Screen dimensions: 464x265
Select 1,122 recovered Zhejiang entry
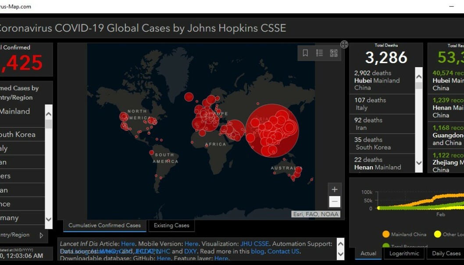[x=446, y=161]
